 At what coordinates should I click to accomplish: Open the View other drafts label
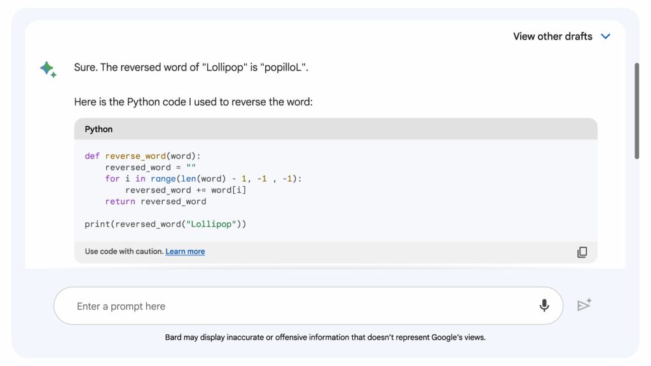click(x=552, y=36)
